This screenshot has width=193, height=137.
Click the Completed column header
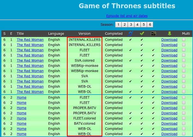coord(114,34)
